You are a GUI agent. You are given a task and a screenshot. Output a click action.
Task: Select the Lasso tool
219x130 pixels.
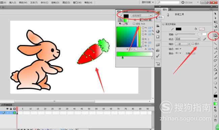pos(215,30)
